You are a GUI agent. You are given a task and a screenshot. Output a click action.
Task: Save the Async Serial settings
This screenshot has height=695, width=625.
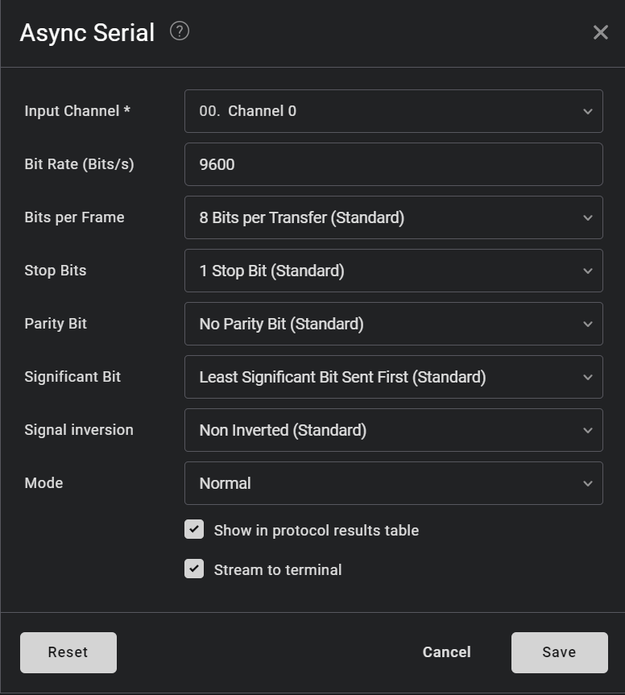[x=559, y=652]
